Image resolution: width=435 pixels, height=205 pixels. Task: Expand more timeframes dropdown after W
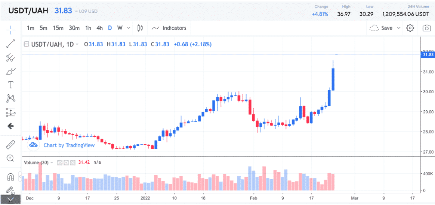pos(129,28)
